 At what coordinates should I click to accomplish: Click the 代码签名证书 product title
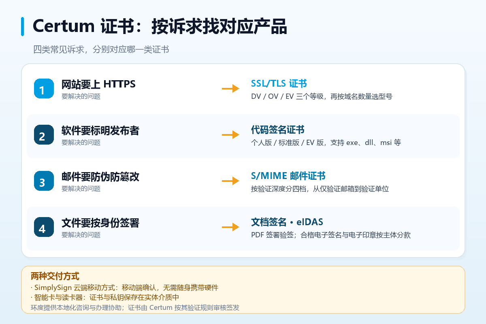(278, 130)
